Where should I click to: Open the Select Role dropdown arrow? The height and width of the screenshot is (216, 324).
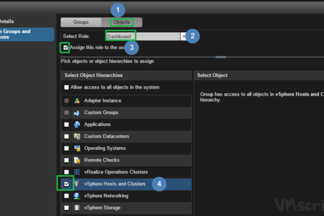pos(184,36)
